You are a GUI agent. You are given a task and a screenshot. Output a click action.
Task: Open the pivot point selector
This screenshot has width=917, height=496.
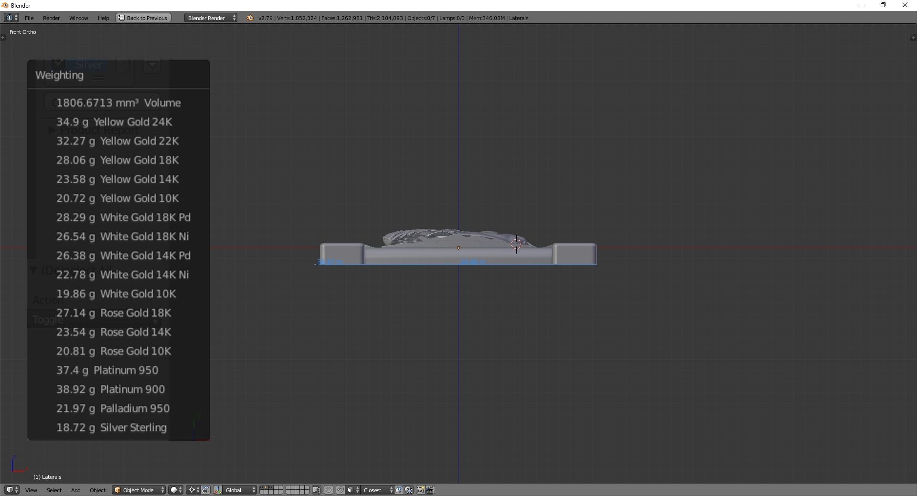193,490
